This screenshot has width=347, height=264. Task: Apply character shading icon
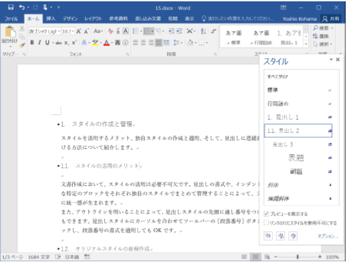tap(118, 43)
